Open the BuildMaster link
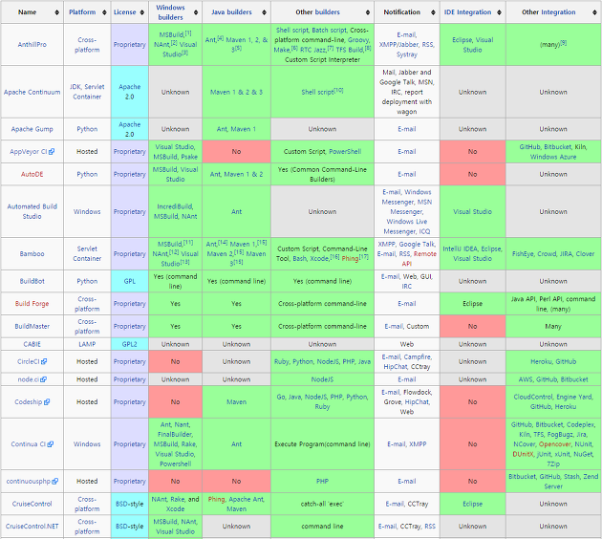The width and height of the screenshot is (602, 539). pyautogui.click(x=32, y=326)
